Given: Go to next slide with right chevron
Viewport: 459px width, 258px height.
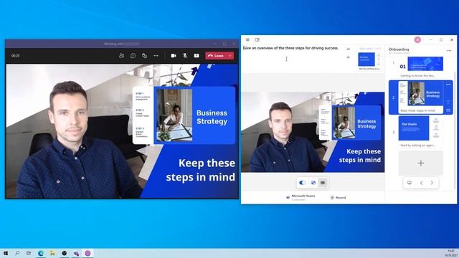Looking at the screenshot, I should point(432,183).
